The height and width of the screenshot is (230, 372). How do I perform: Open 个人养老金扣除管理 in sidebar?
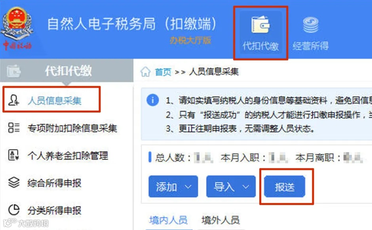click(68, 155)
